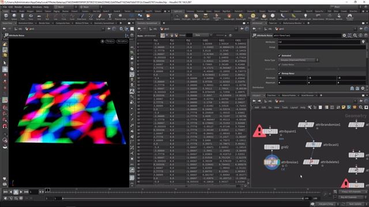
Task: Switch to the Composite View tab
Action: click(x=63, y=23)
